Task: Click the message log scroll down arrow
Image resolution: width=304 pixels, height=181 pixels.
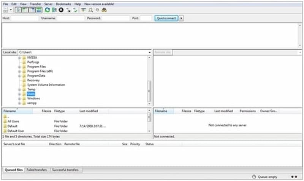Action: click(300, 45)
